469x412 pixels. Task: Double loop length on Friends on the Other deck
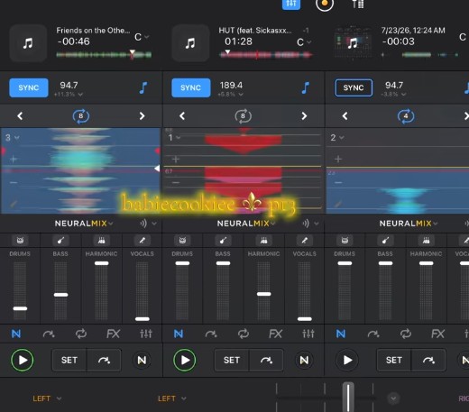click(x=142, y=116)
